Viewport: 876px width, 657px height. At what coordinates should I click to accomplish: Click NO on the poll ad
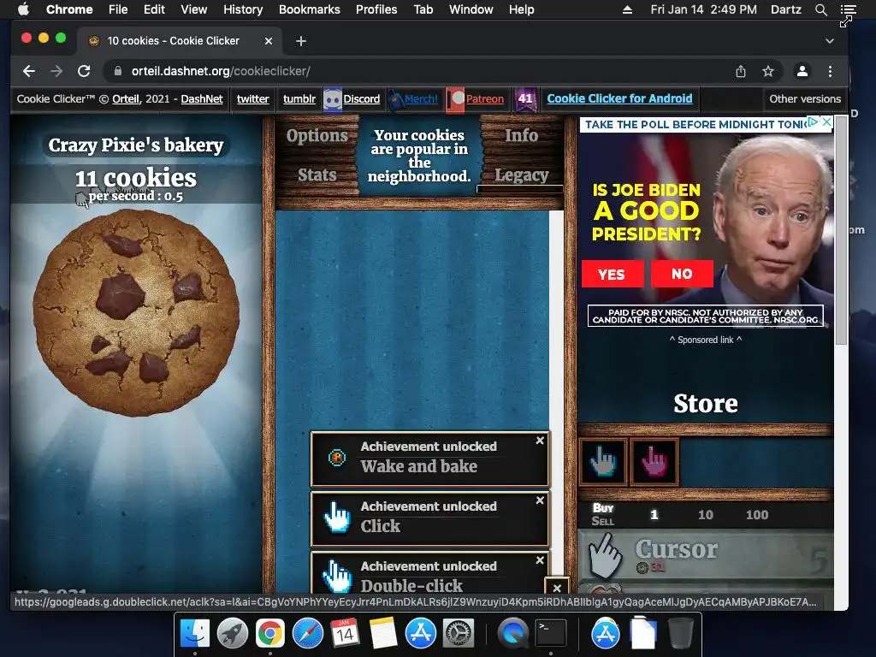click(682, 274)
